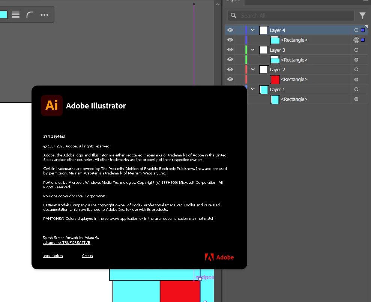Image resolution: width=371 pixels, height=302 pixels.
Task: Click the search magnifier icon in Layers
Action: pos(234,16)
